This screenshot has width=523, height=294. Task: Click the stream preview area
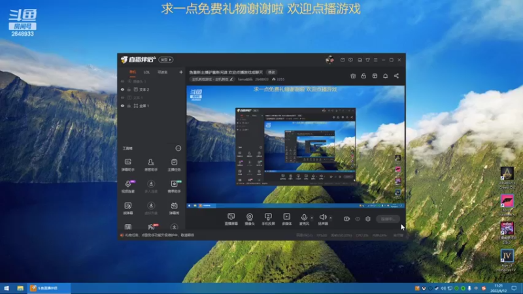pyautogui.click(x=295, y=147)
